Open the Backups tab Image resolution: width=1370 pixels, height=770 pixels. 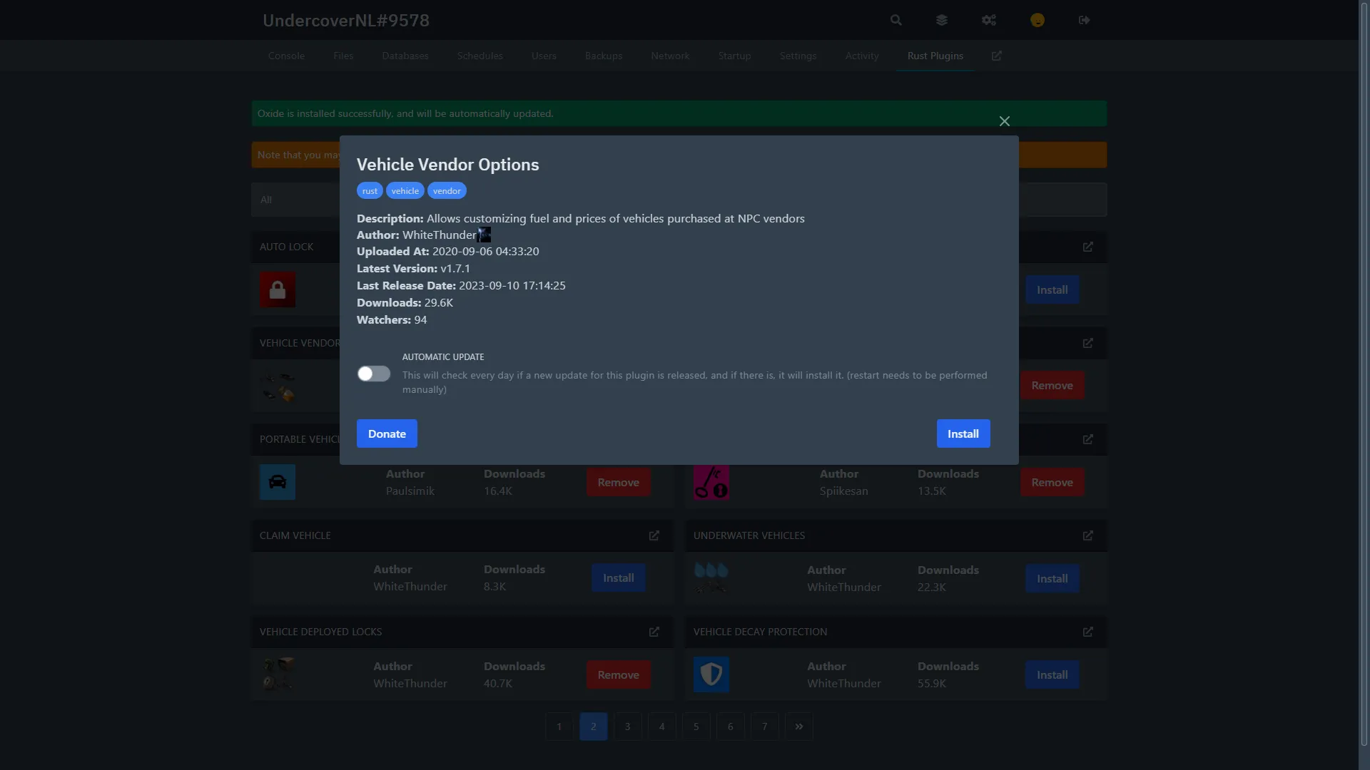click(x=604, y=56)
